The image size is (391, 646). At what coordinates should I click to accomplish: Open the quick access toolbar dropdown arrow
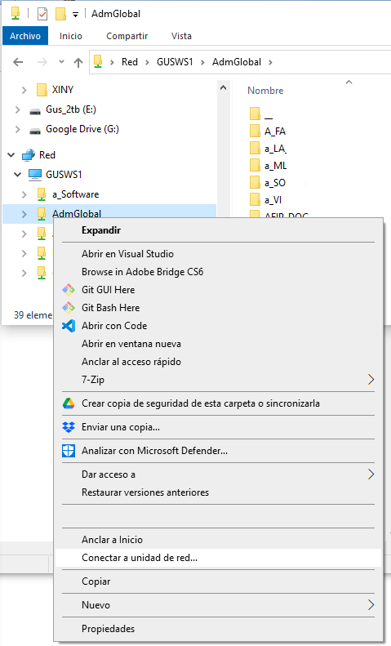75,15
